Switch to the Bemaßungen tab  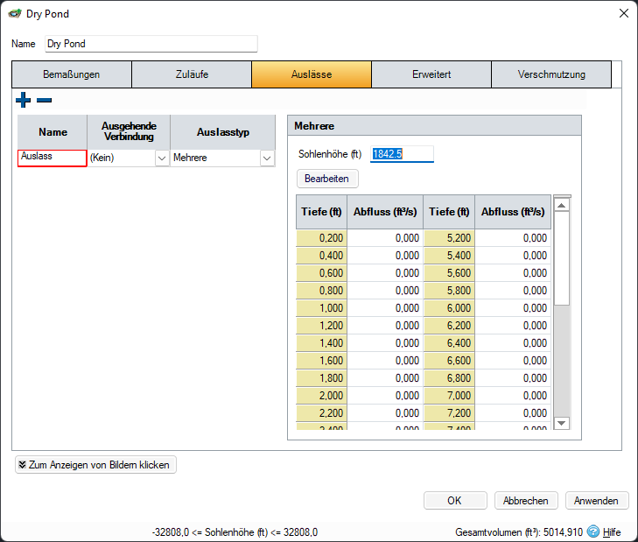(x=72, y=74)
